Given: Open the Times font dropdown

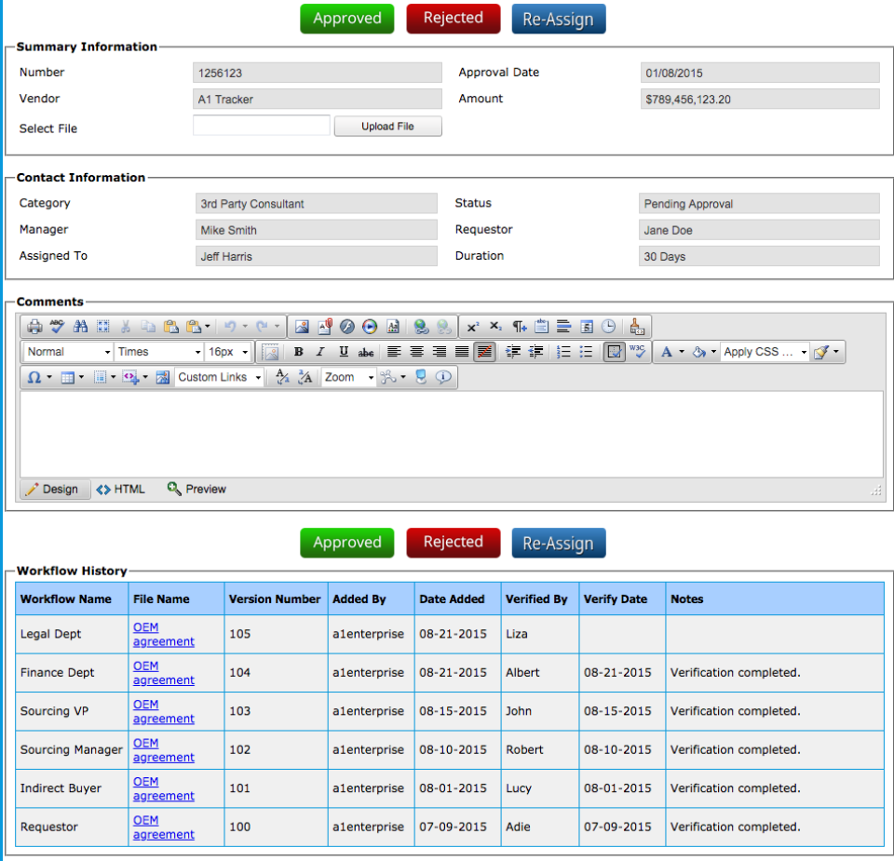Looking at the screenshot, I should click(158, 352).
